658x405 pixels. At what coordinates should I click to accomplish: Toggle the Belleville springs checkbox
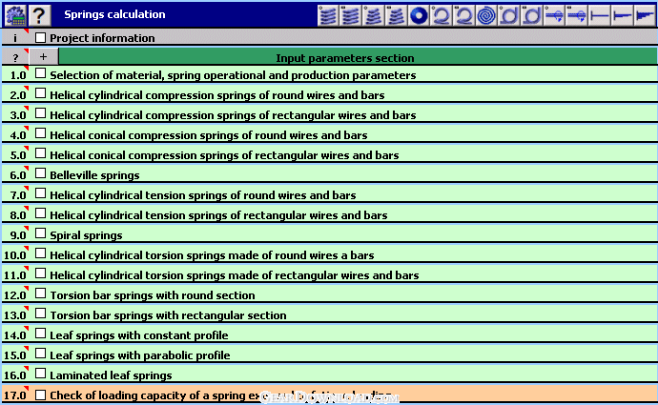click(x=40, y=173)
